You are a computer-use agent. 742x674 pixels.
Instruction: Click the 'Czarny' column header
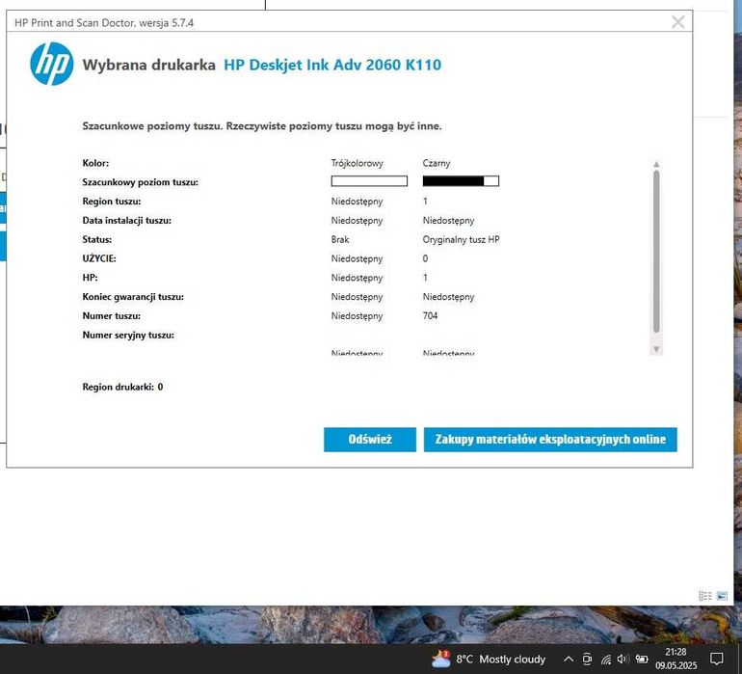coord(437,163)
